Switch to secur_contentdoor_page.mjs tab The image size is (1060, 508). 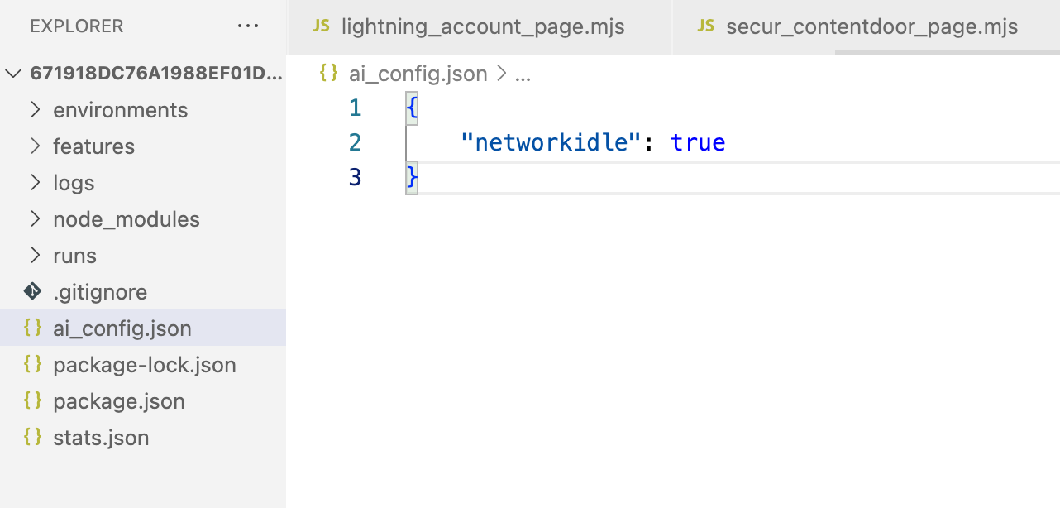(x=871, y=26)
